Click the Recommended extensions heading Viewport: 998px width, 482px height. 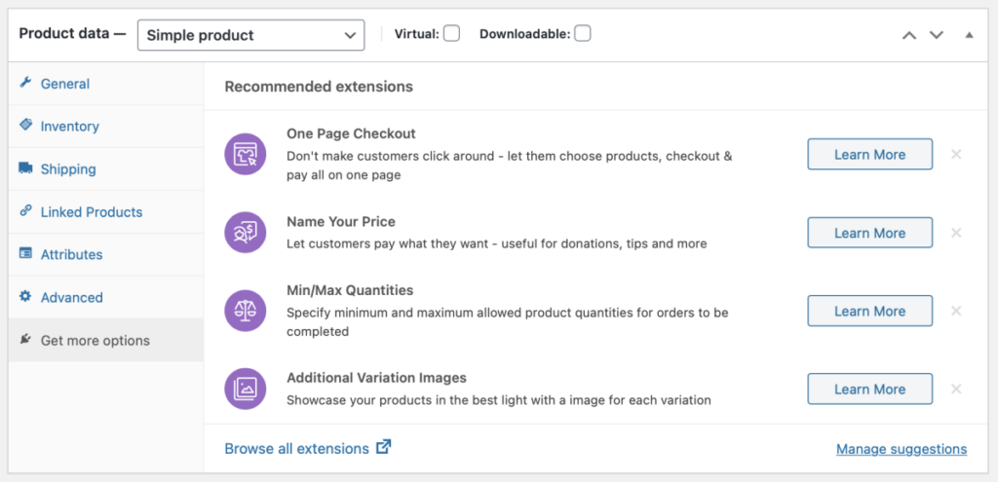pos(319,86)
